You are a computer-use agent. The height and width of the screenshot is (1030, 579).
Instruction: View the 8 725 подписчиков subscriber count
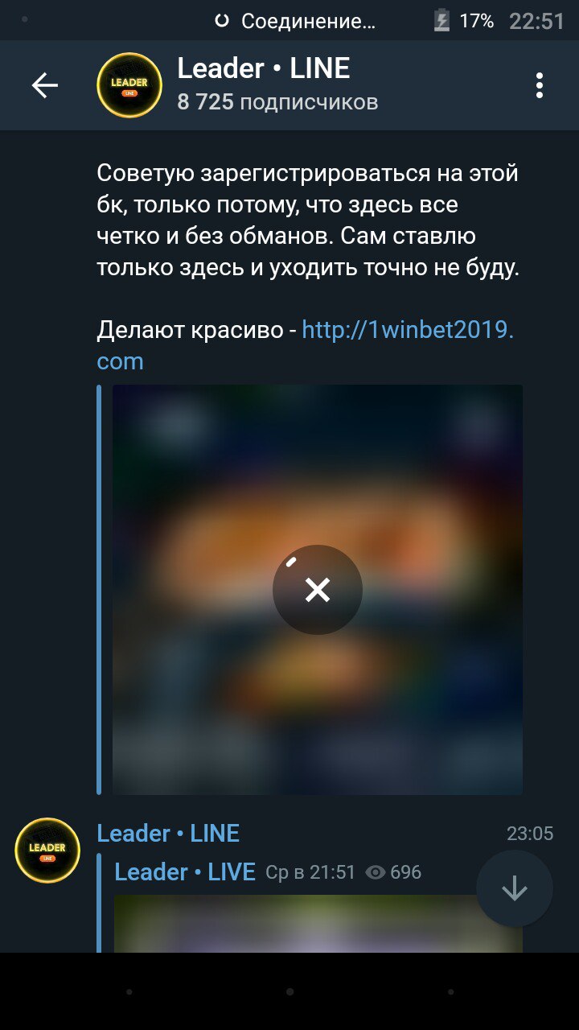[x=277, y=102]
